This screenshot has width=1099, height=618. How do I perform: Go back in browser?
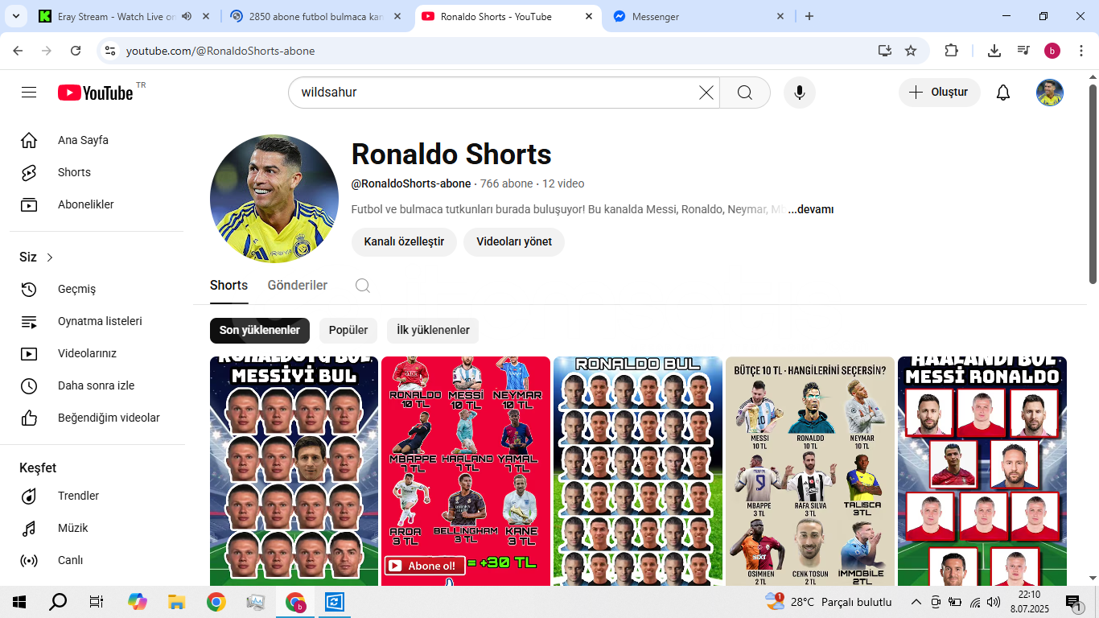point(18,51)
